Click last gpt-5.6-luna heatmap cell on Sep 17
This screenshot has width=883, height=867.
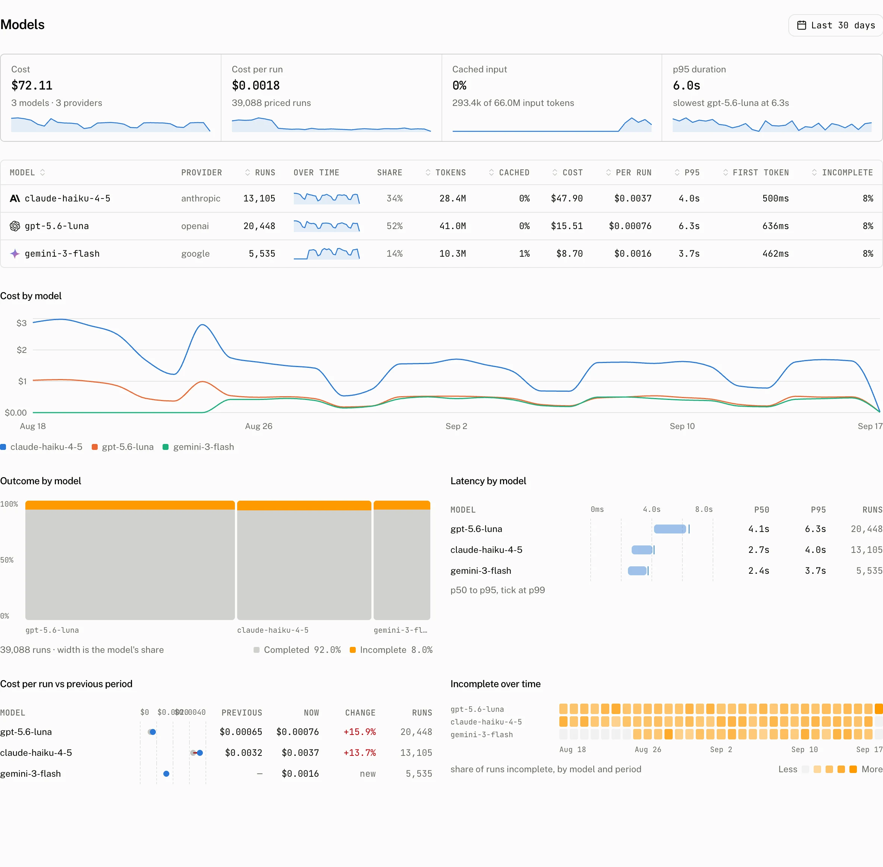879,708
